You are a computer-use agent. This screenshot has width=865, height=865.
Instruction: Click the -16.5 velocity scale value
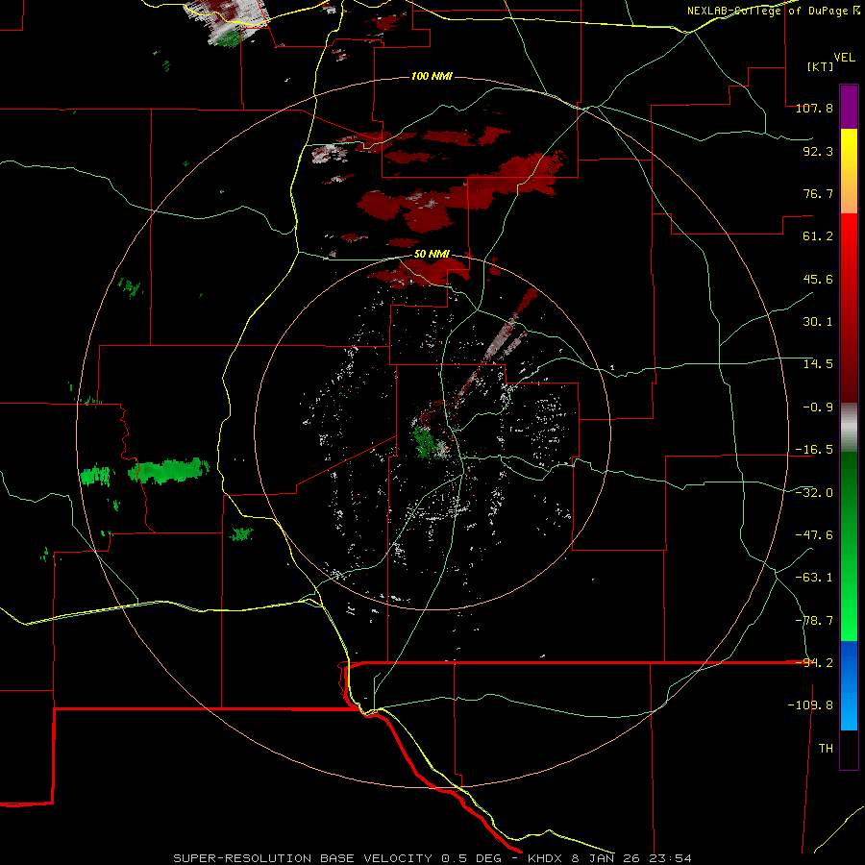point(814,450)
